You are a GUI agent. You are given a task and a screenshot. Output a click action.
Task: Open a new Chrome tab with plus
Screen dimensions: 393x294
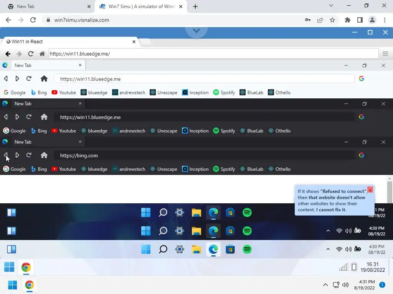tap(195, 7)
